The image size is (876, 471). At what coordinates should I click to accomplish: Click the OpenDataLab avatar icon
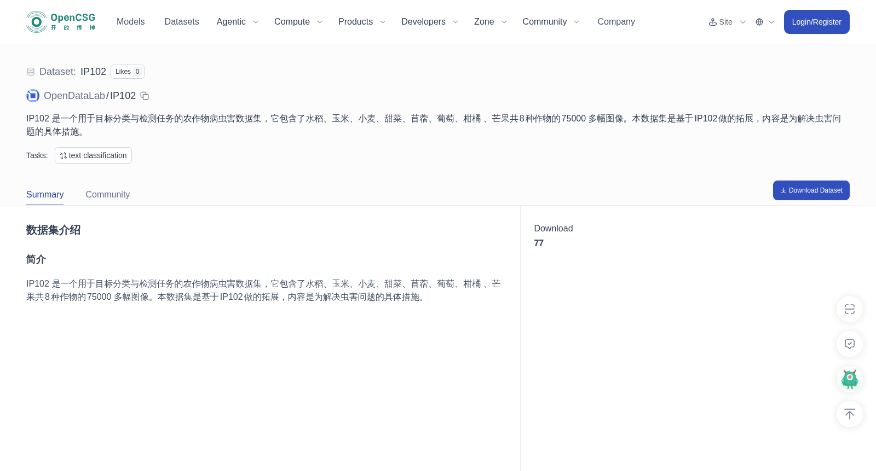point(33,96)
